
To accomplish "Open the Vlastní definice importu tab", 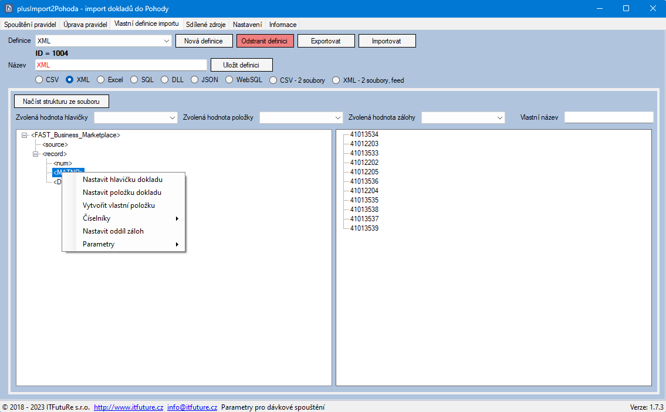I will [147, 24].
